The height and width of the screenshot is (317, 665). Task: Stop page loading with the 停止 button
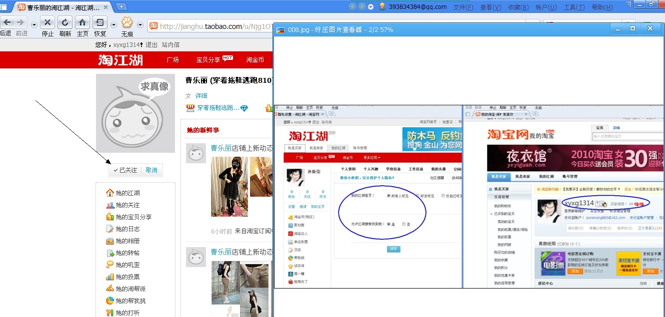(47, 22)
